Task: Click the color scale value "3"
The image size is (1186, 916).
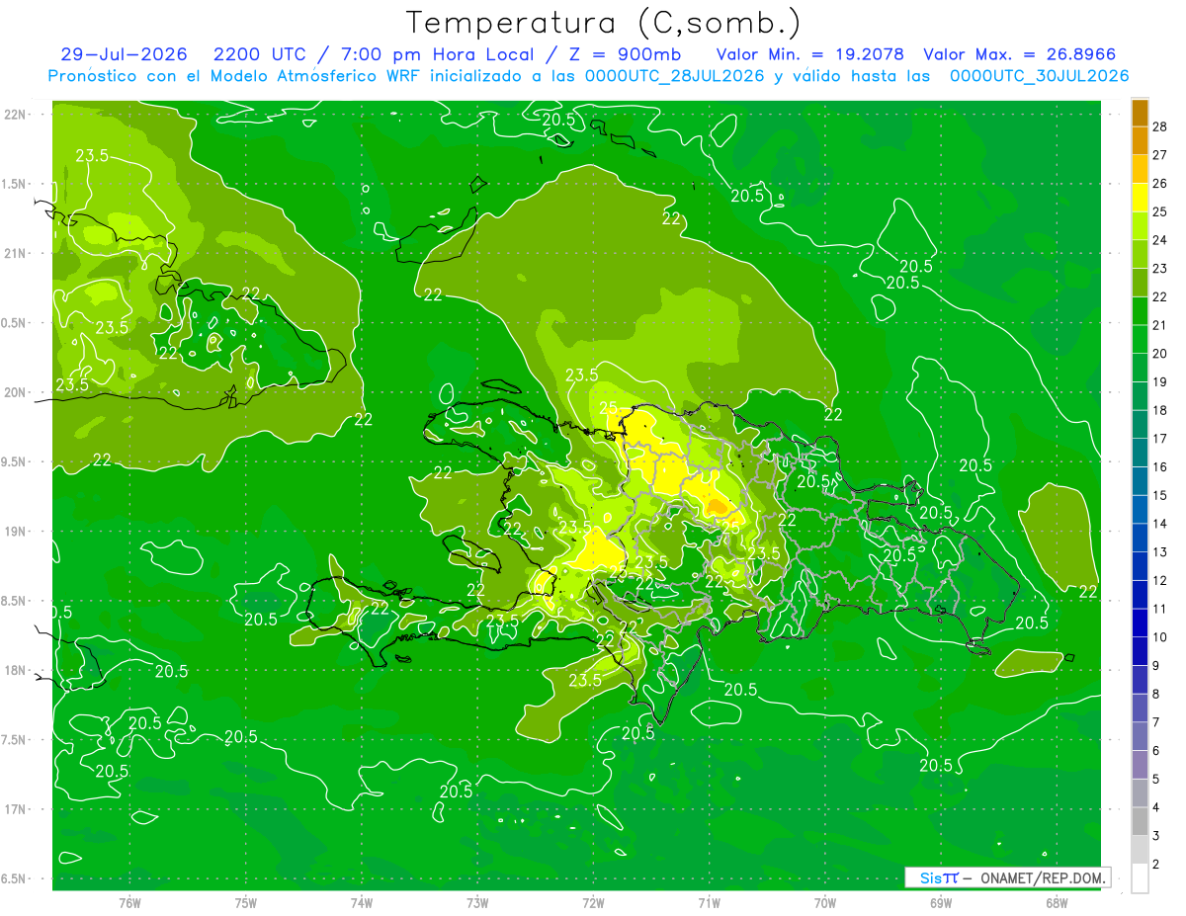Action: [x=1156, y=836]
